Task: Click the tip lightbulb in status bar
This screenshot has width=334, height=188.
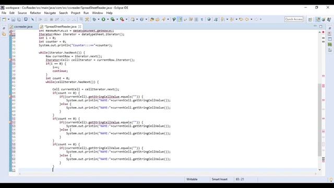Action: click(x=331, y=180)
